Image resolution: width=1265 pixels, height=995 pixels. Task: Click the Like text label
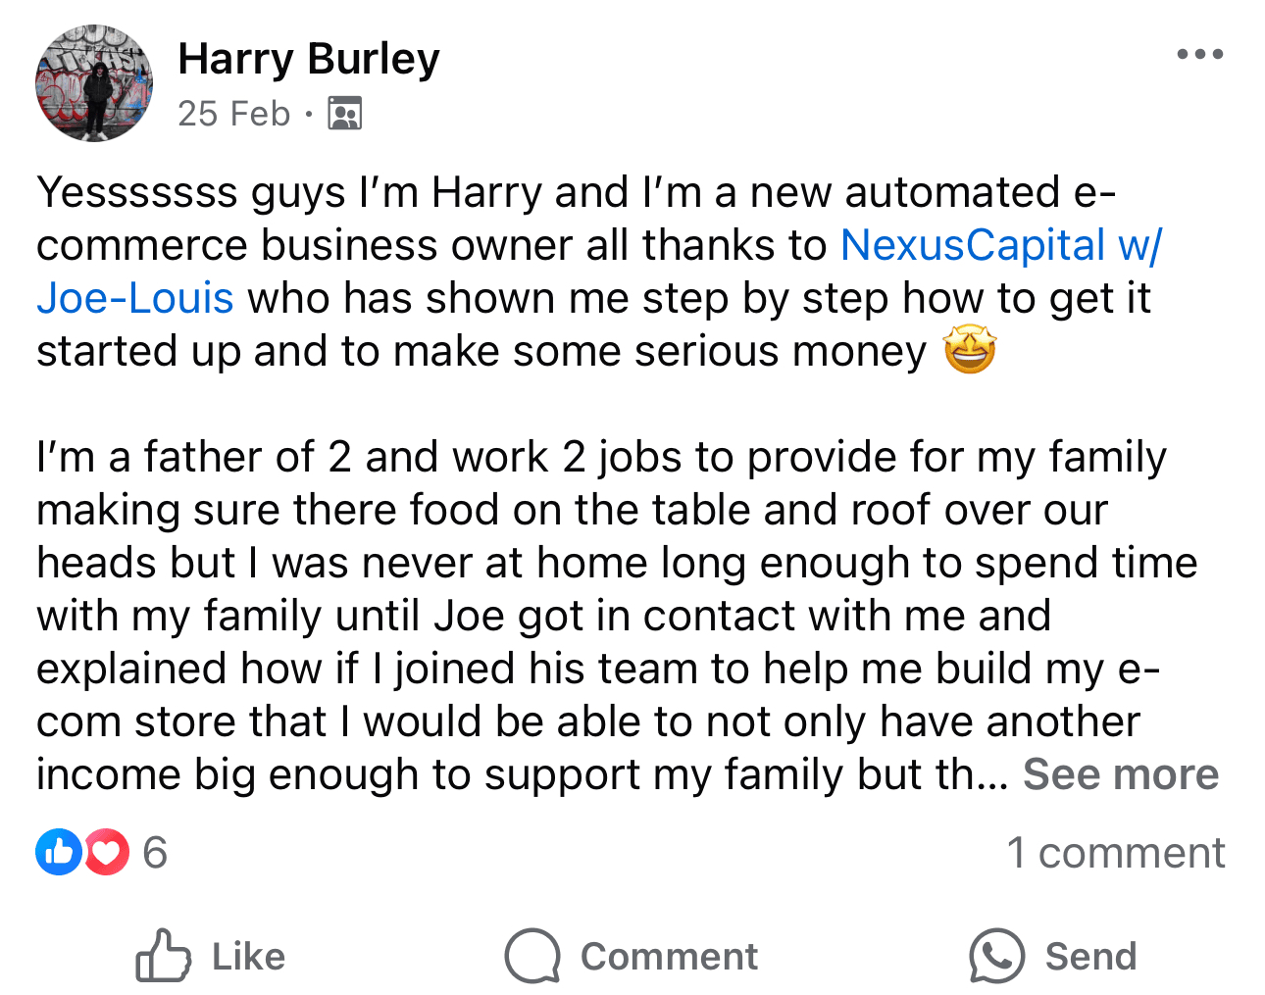(x=248, y=957)
